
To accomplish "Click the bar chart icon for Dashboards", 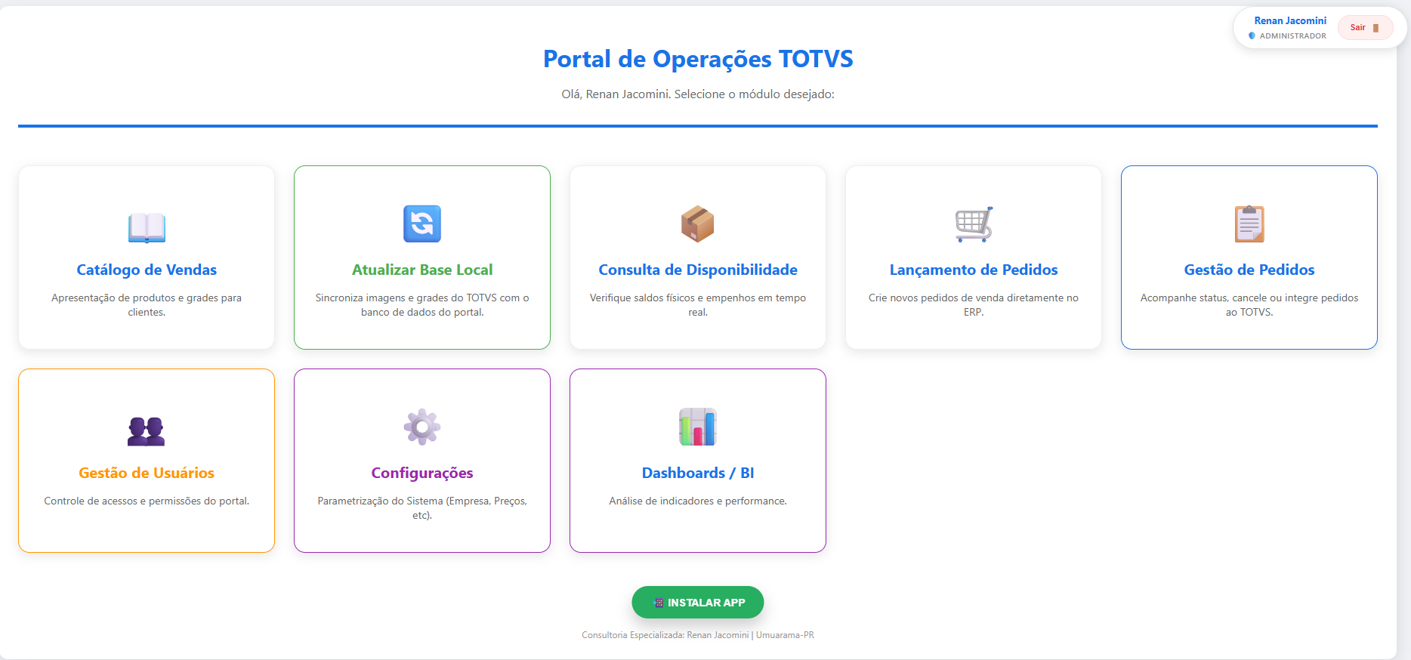I will [698, 427].
